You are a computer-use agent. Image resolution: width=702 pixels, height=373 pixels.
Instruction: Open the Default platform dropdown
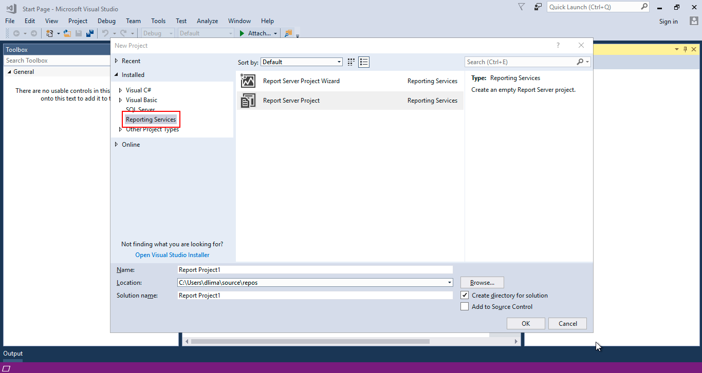tap(206, 33)
